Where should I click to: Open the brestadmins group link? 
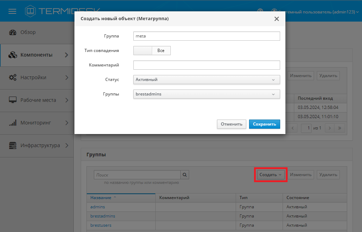103,216
